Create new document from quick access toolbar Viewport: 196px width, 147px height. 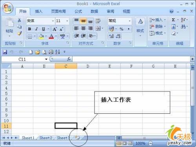(31, 52)
